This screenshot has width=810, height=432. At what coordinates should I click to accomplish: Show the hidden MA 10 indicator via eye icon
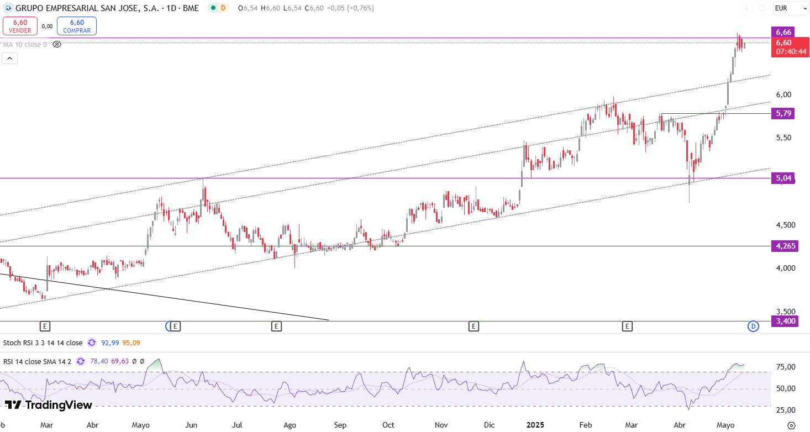point(57,44)
